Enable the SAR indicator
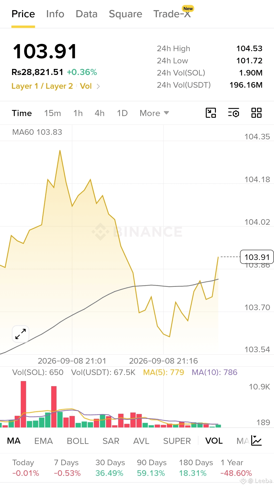The height and width of the screenshot is (487, 274). (x=111, y=441)
